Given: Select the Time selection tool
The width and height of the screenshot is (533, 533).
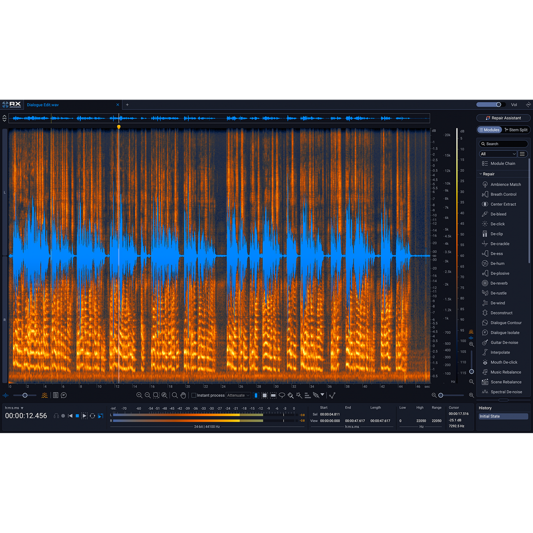Looking at the screenshot, I should click(256, 395).
